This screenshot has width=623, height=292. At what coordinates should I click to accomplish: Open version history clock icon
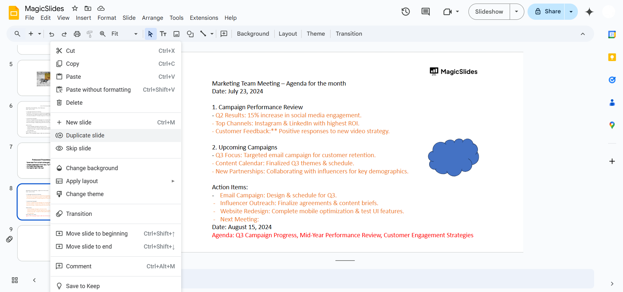[405, 12]
